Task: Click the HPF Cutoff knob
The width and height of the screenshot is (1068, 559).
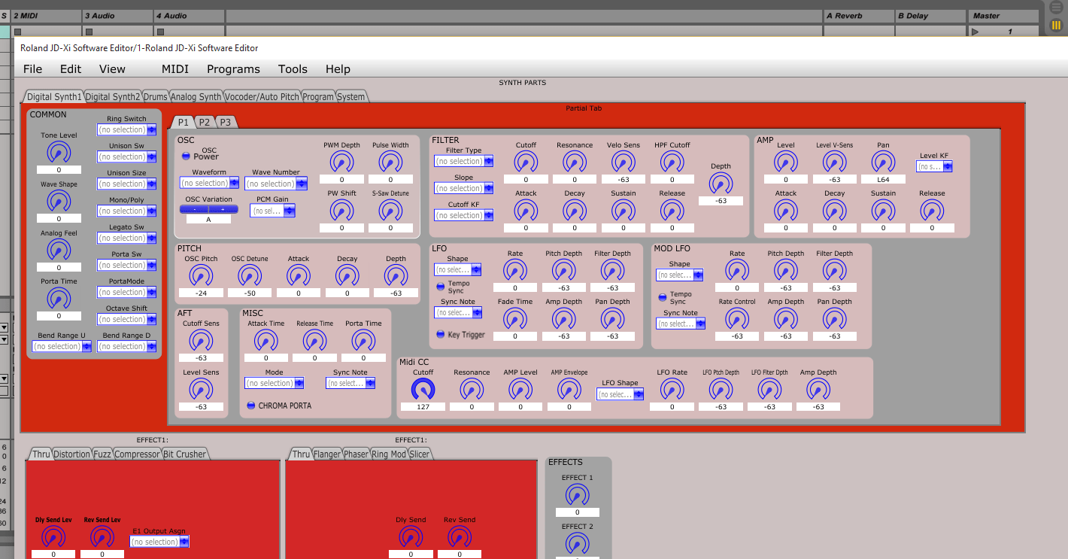Action: 672,163
